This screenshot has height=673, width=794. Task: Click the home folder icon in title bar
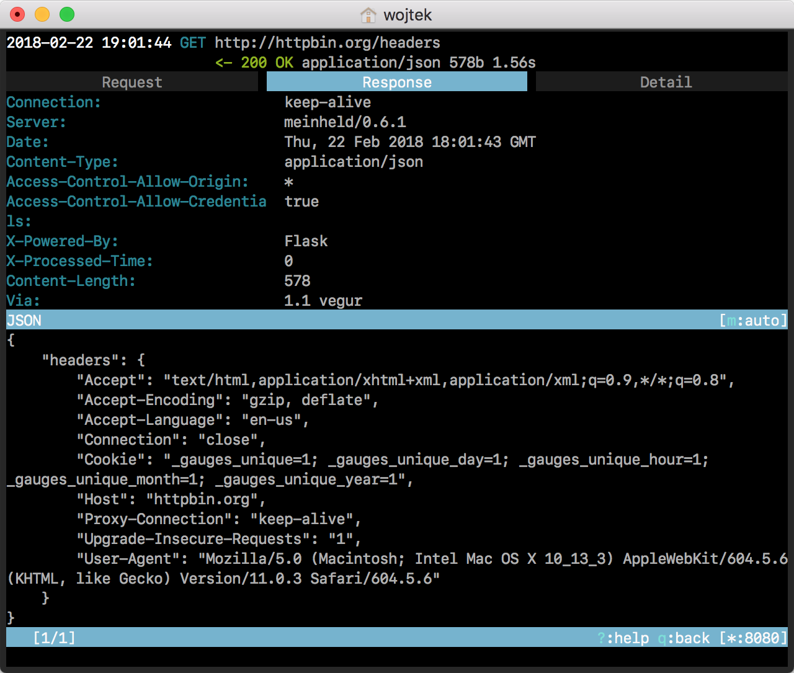point(368,15)
